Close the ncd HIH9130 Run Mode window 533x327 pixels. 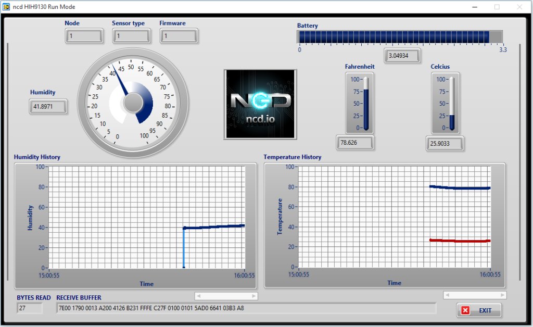(x=519, y=7)
